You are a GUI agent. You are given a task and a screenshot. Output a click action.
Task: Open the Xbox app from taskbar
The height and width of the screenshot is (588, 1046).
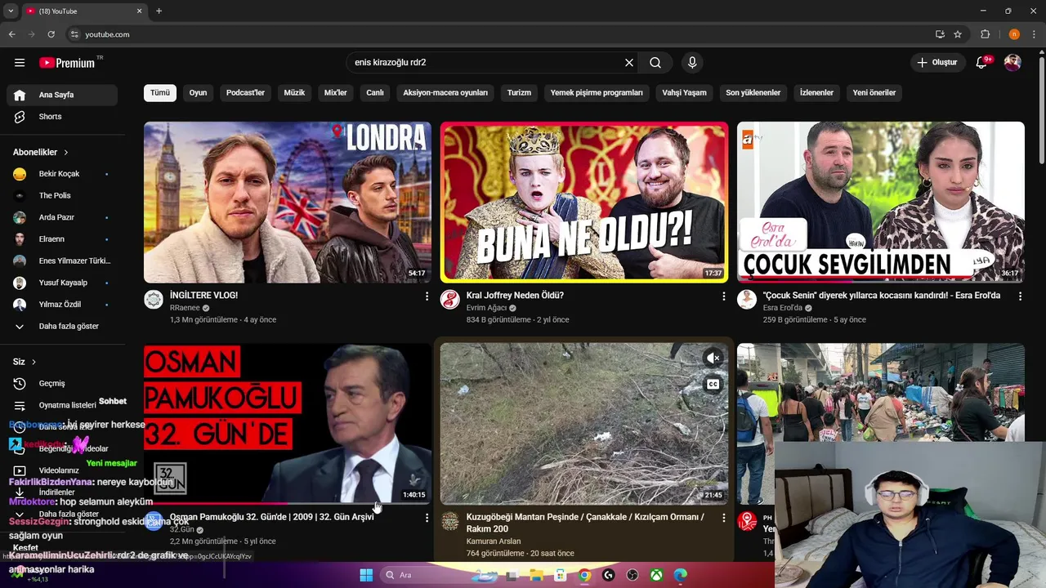(x=656, y=575)
